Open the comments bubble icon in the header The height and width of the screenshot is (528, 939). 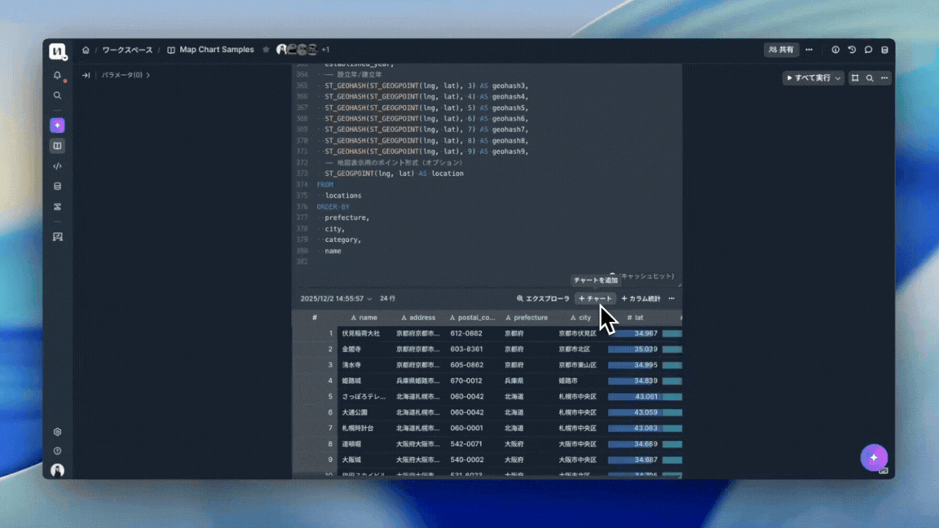coord(869,50)
